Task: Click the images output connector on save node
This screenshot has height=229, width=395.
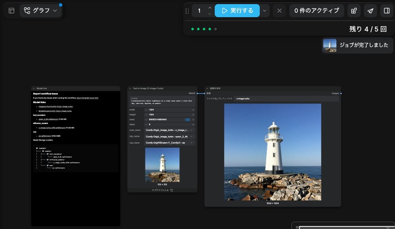Action: (341, 93)
